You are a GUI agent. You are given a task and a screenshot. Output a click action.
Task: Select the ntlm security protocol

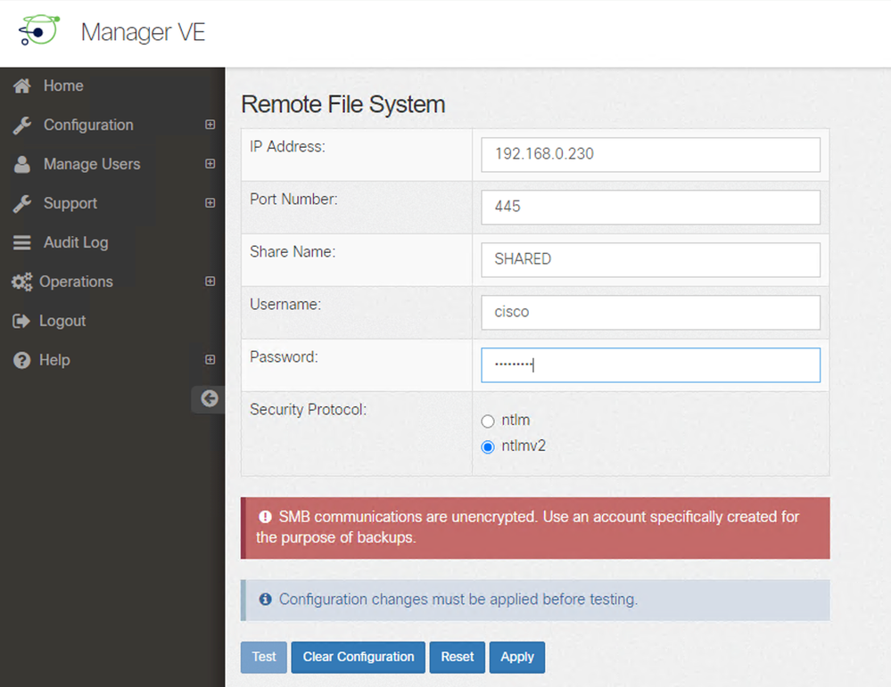(x=488, y=421)
